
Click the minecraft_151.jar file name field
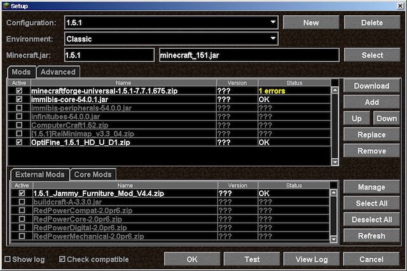coord(249,55)
